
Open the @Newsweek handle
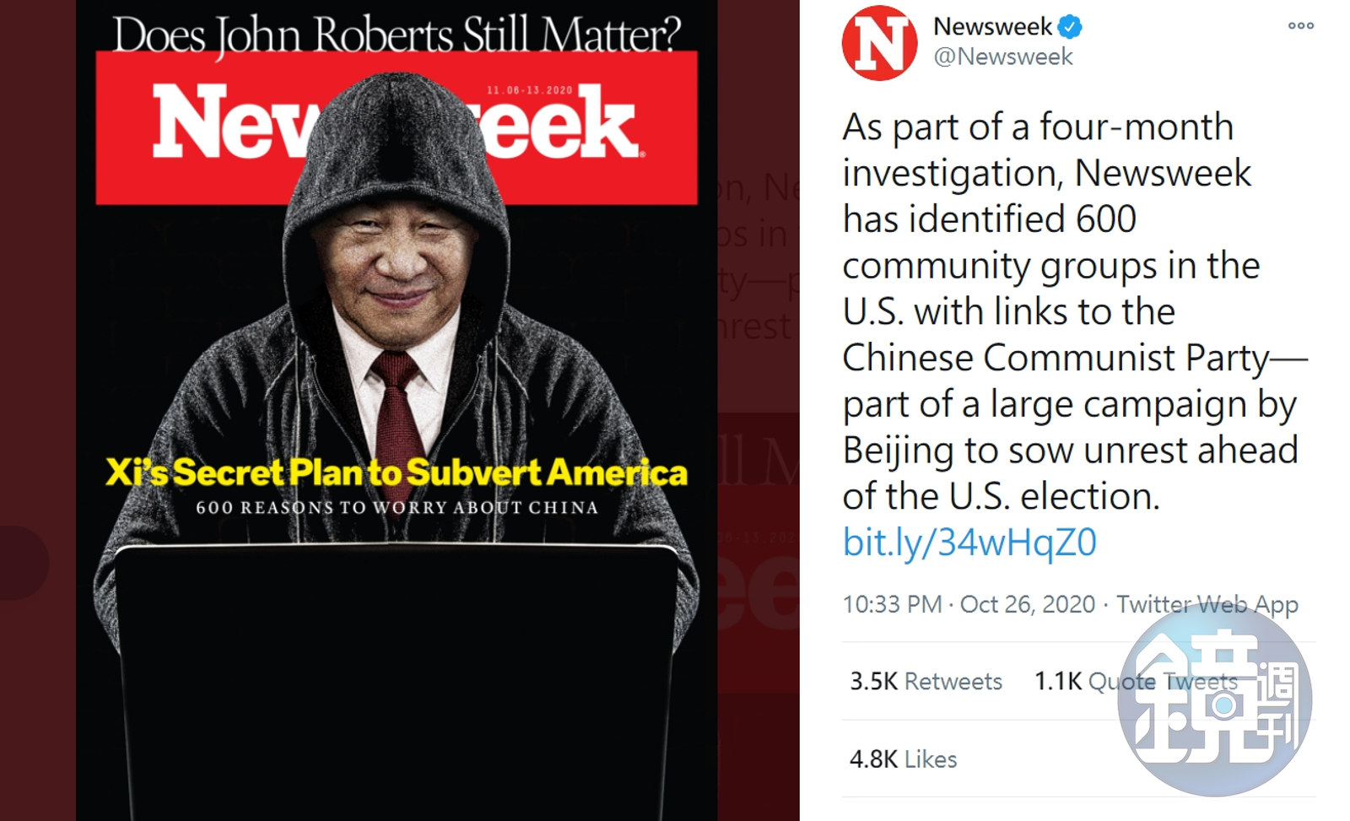1003,57
